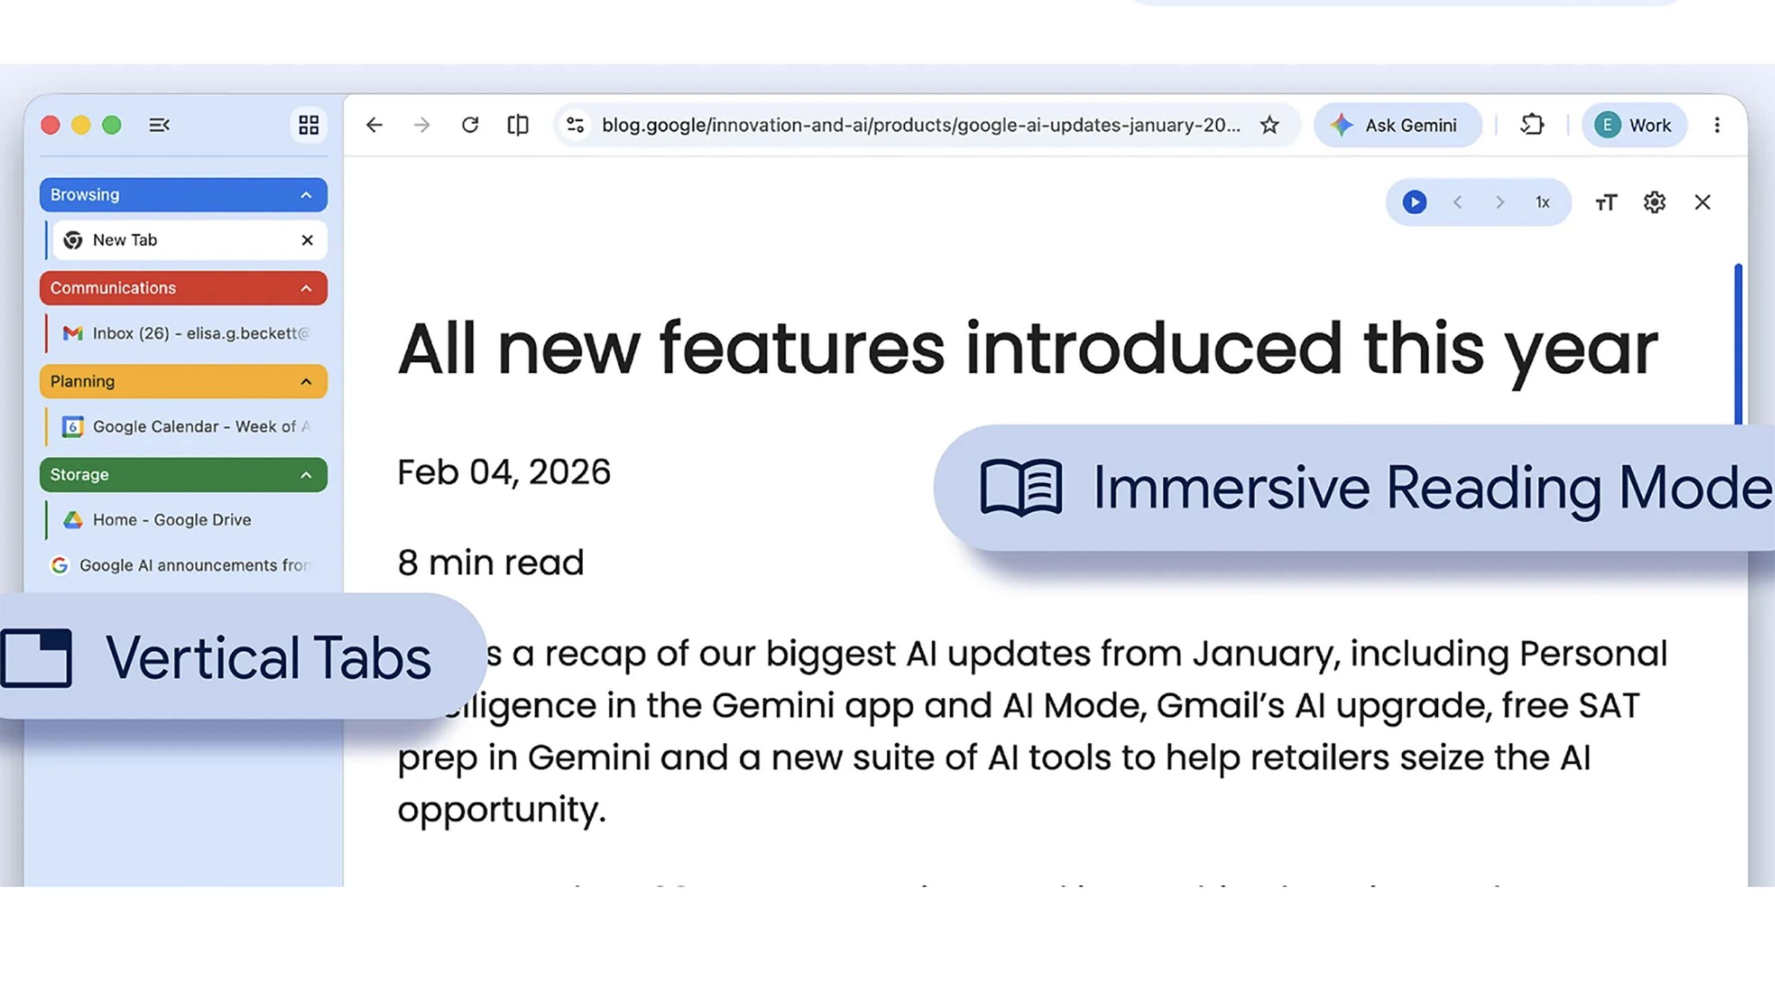Click the Ask Gemini button
Screen dimensions: 1775x998
(1398, 125)
